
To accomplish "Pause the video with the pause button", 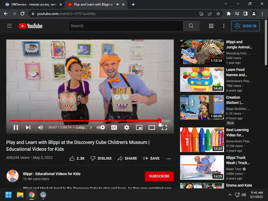I will point(16,127).
